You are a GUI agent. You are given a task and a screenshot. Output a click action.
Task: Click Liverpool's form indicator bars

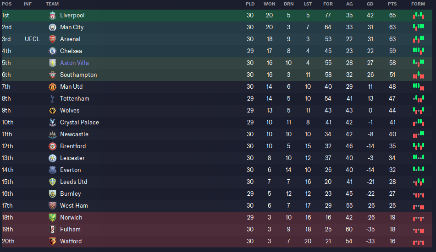click(x=419, y=16)
